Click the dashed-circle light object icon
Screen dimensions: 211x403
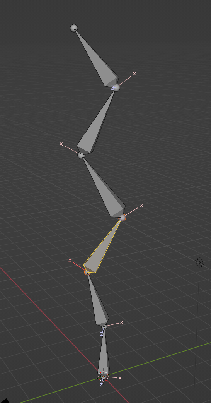click(x=199, y=262)
